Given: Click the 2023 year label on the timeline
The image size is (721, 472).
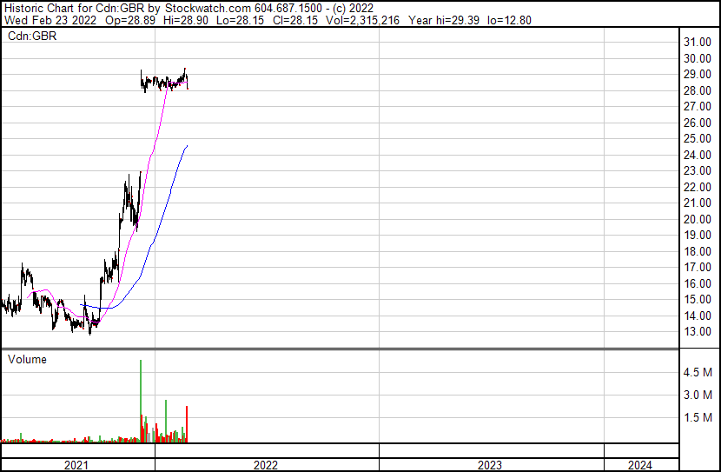Looking at the screenshot, I should (490, 465).
